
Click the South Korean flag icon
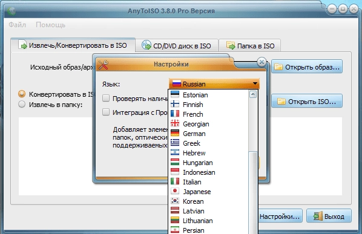175,201
